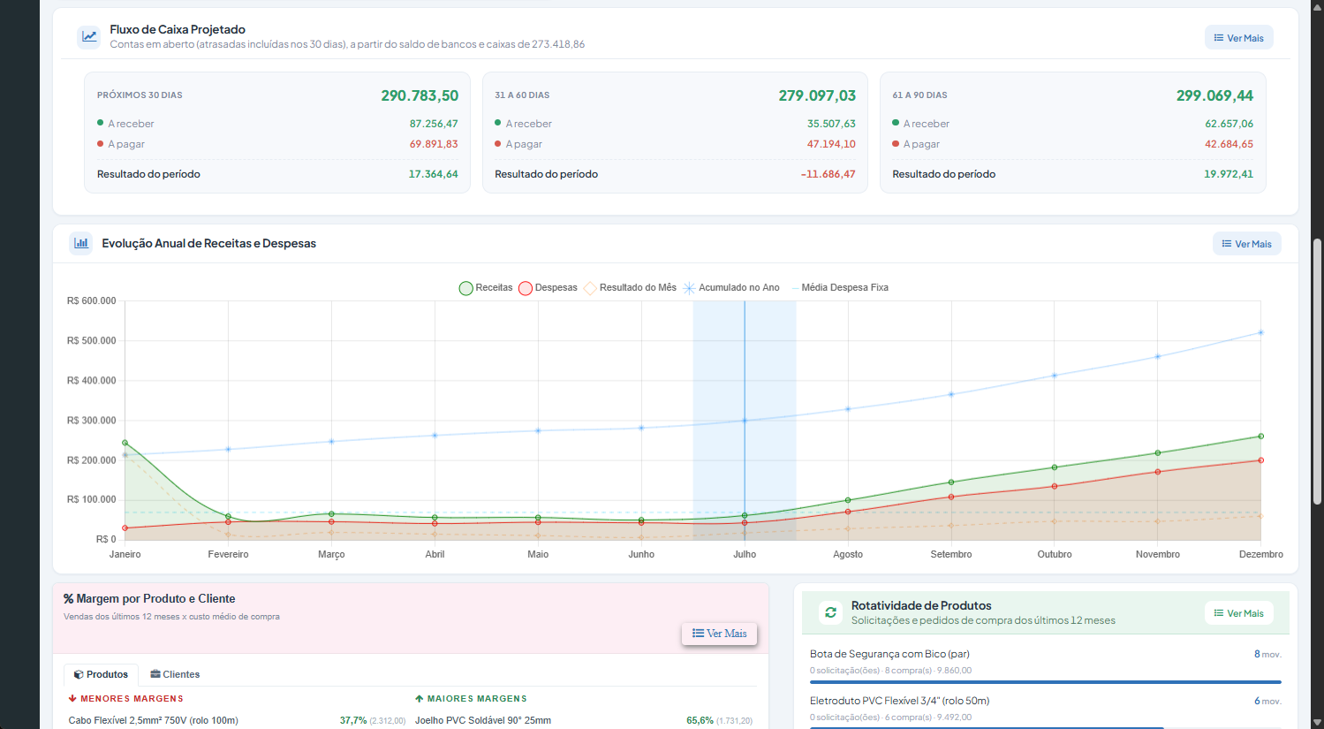
Task: Click the Bota de Segurança progress bar
Action: (1045, 682)
